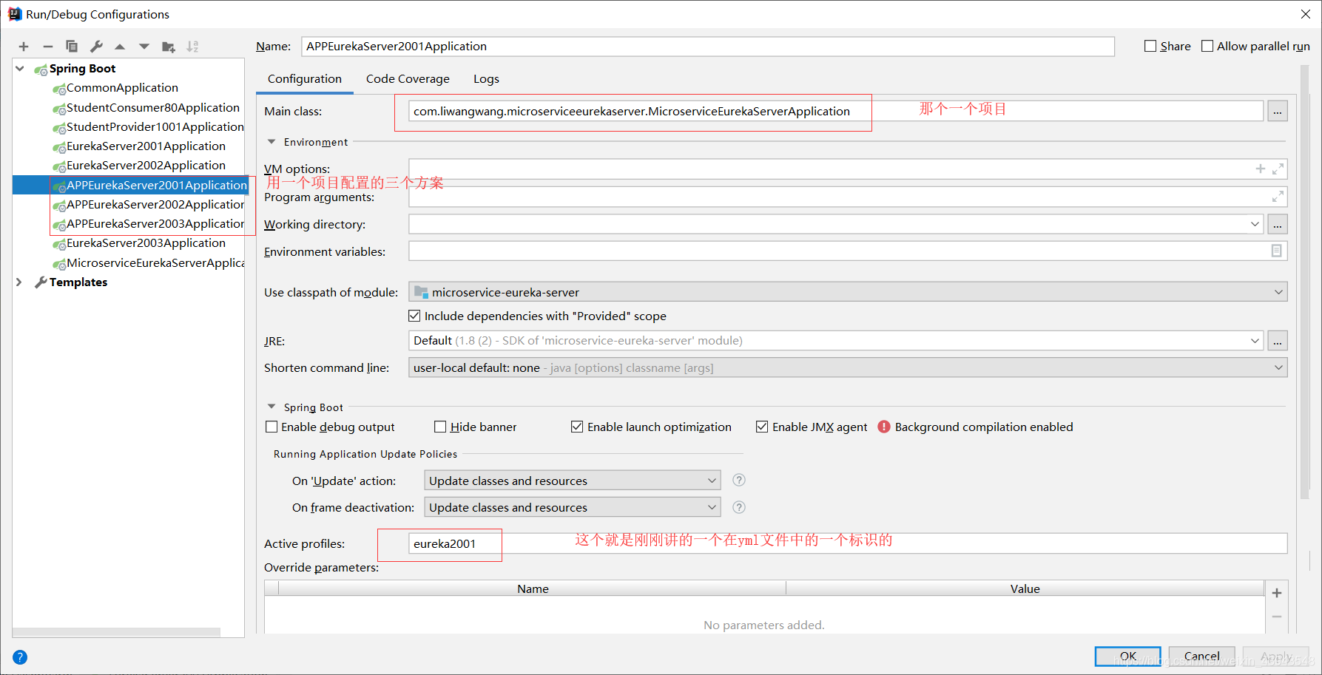Click the Working directory browse button
This screenshot has width=1322, height=675.
[x=1278, y=224]
